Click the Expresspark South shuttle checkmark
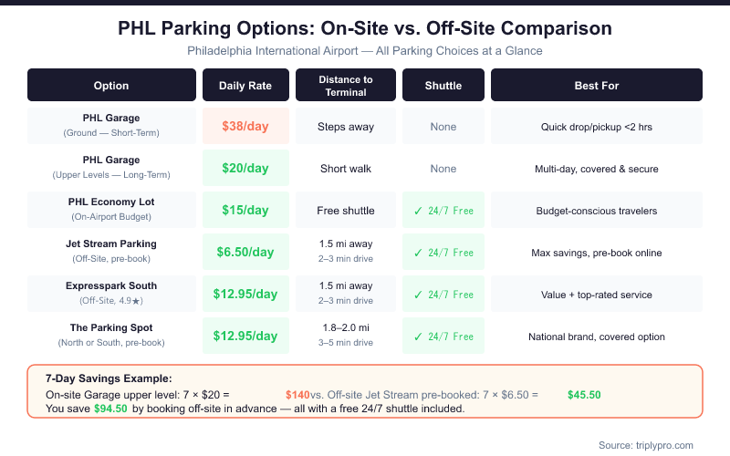 click(x=419, y=295)
